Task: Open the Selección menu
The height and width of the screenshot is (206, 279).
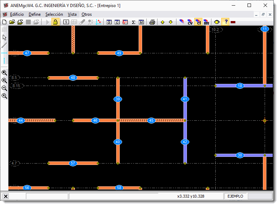Action: pos(54,14)
